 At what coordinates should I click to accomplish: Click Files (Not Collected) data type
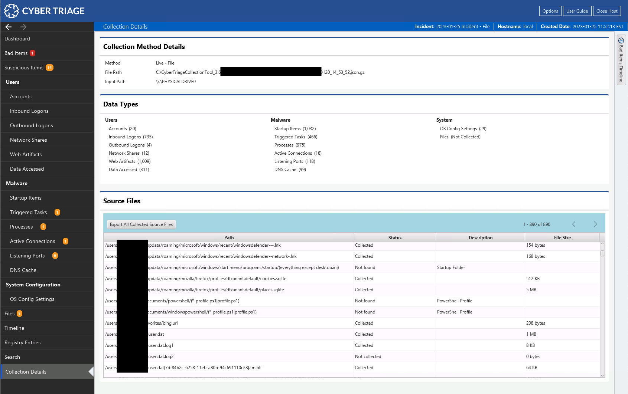460,137
